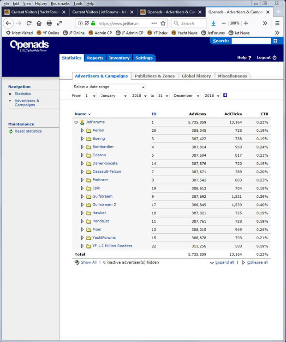This screenshot has height=342, width=286.
Task: Sort table by Name column
Action: pyautogui.click(x=81, y=114)
